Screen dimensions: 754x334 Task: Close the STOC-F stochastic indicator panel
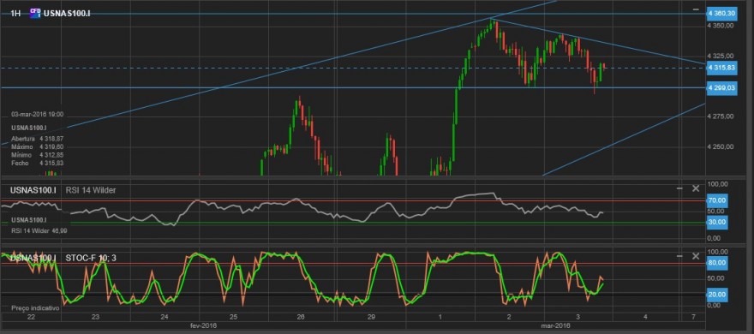pyautogui.click(x=696, y=257)
